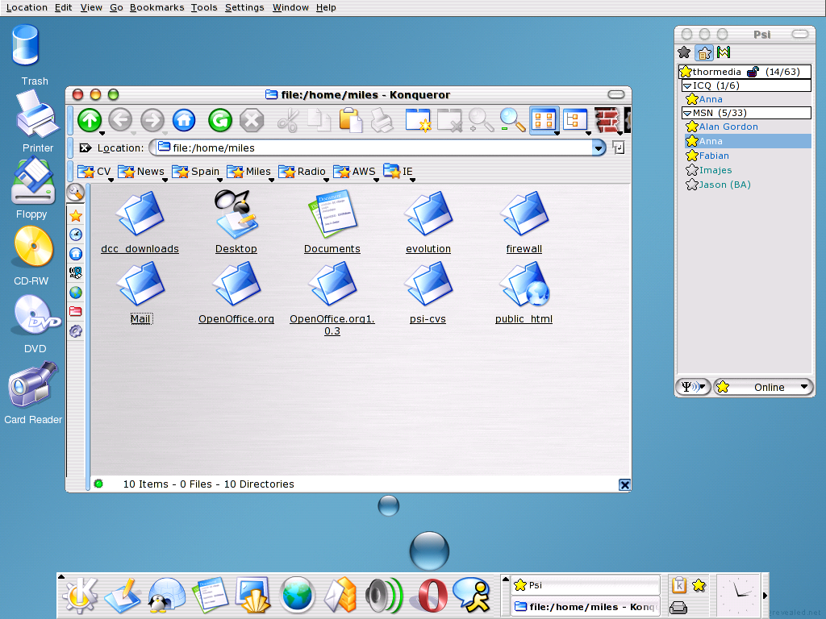This screenshot has width=826, height=619.
Task: Open the View menu
Action: (x=91, y=7)
